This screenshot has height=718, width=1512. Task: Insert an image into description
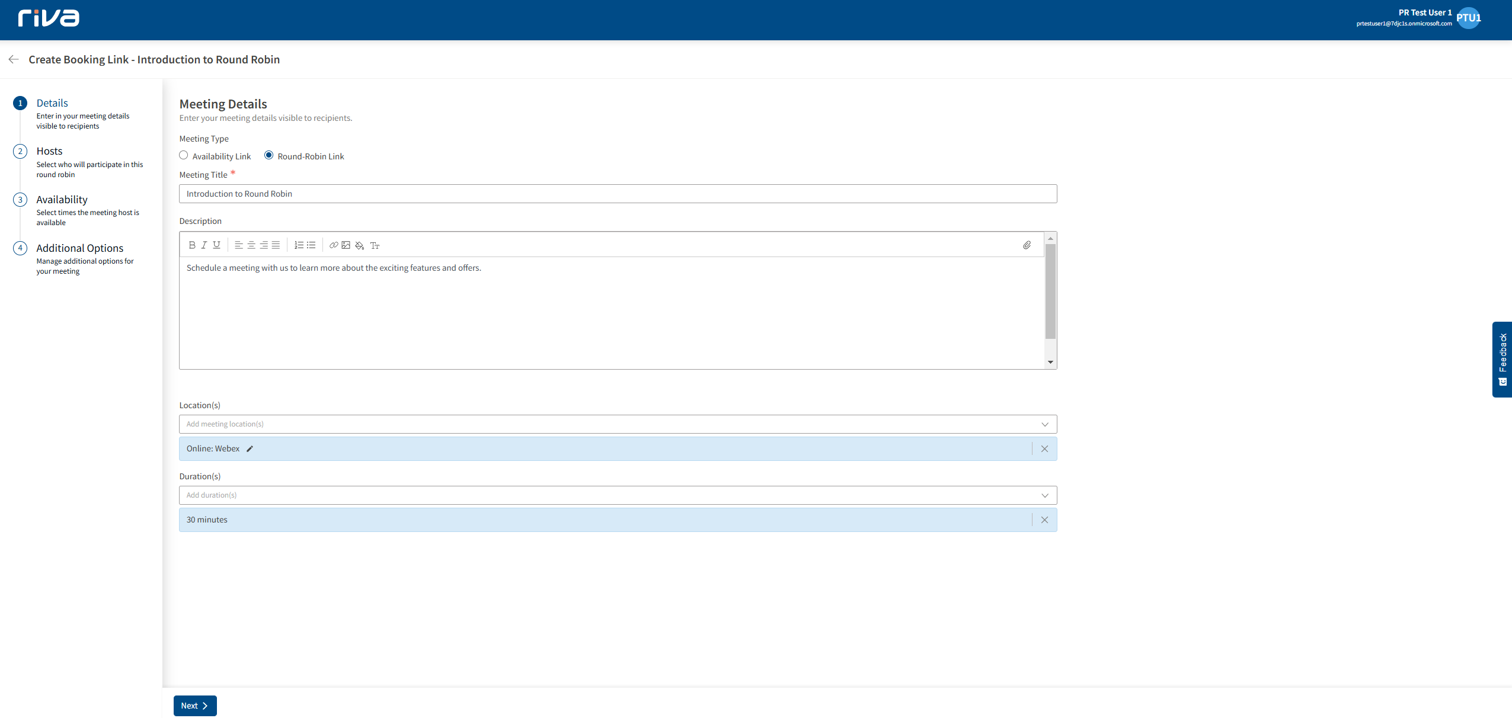coord(346,245)
